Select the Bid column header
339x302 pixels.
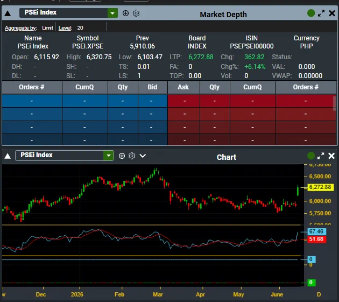click(152, 87)
